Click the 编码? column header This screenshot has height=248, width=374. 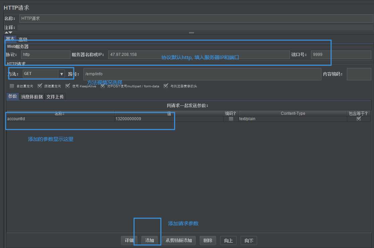231,113
